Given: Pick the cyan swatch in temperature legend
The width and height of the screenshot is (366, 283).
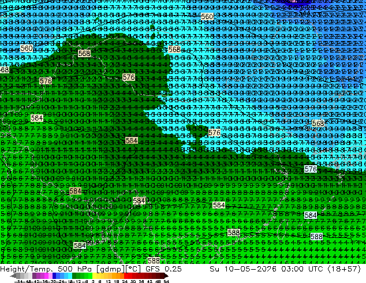Looking at the screenshot, I should pyautogui.click(x=70, y=276).
